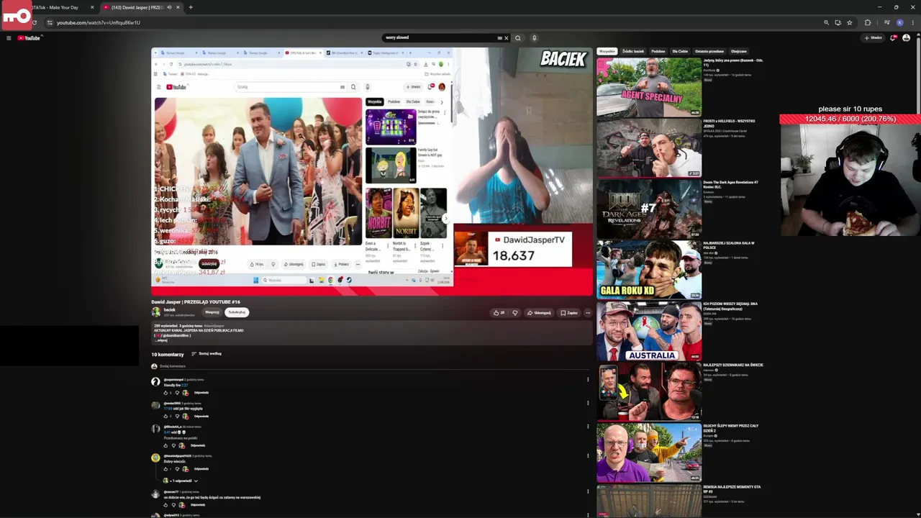Click the main video player
Viewport: 921px width, 518px height.
point(372,171)
